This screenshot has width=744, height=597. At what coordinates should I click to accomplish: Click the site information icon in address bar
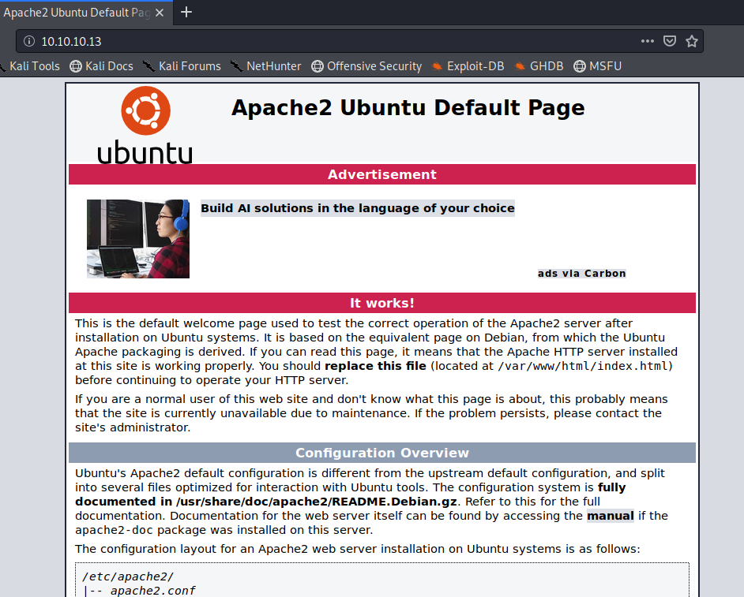(x=29, y=41)
